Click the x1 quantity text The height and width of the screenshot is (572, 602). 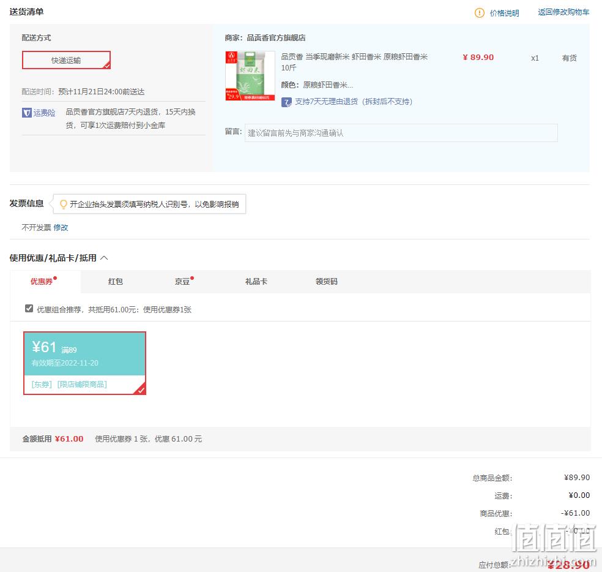[x=535, y=58]
